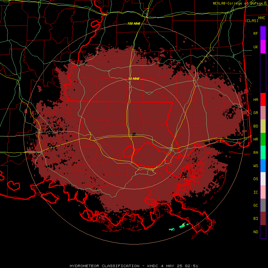Click the ND legend label

pos(256,232)
